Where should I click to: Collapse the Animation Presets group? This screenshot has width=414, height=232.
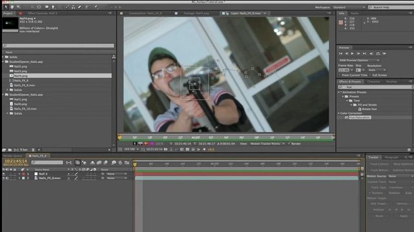click(x=338, y=92)
